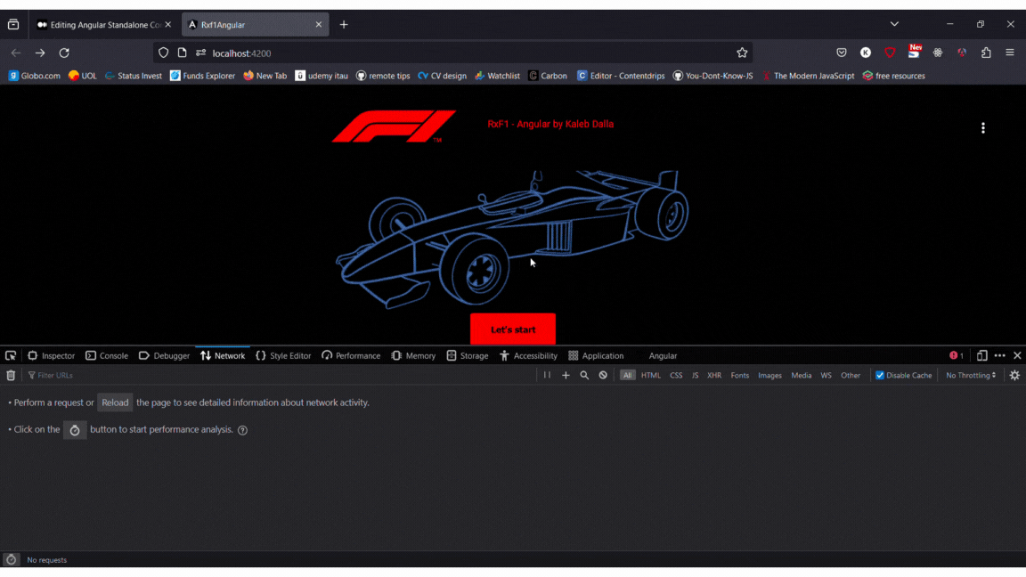Click the error count indicator in DevTools

[957, 356]
